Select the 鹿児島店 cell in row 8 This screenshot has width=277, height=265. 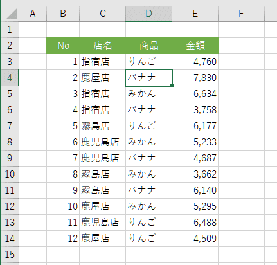102,142
